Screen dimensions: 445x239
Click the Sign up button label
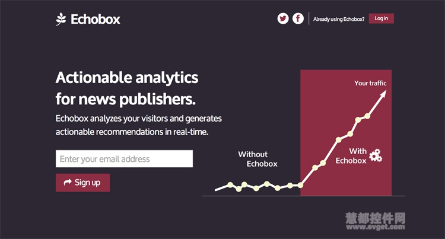click(x=87, y=183)
